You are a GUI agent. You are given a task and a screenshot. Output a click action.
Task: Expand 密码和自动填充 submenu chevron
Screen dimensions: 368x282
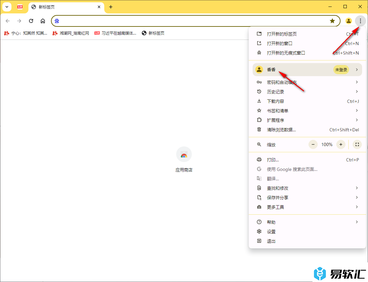click(x=357, y=82)
